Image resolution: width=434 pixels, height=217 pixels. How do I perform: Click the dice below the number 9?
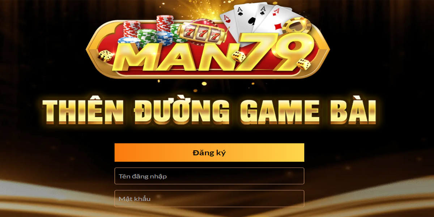[304, 64]
